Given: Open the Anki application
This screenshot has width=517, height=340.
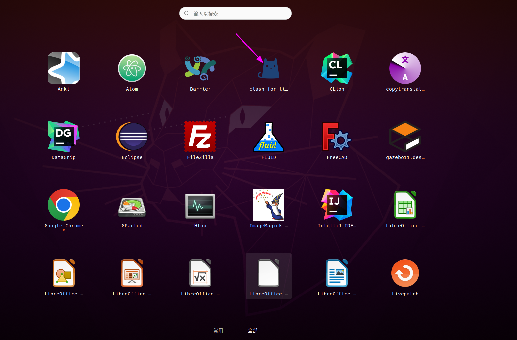Looking at the screenshot, I should [64, 68].
